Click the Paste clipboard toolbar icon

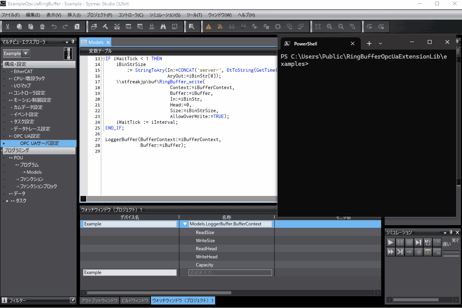point(31,27)
